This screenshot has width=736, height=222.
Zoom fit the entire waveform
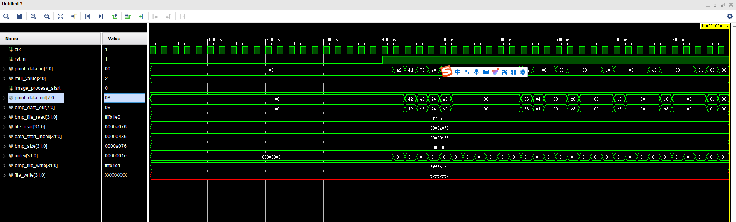tap(60, 16)
